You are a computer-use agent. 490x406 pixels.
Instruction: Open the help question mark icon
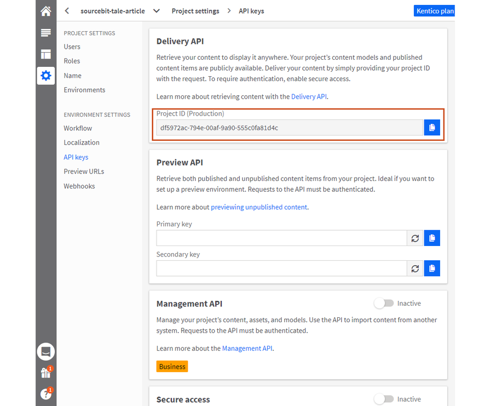pyautogui.click(x=46, y=394)
